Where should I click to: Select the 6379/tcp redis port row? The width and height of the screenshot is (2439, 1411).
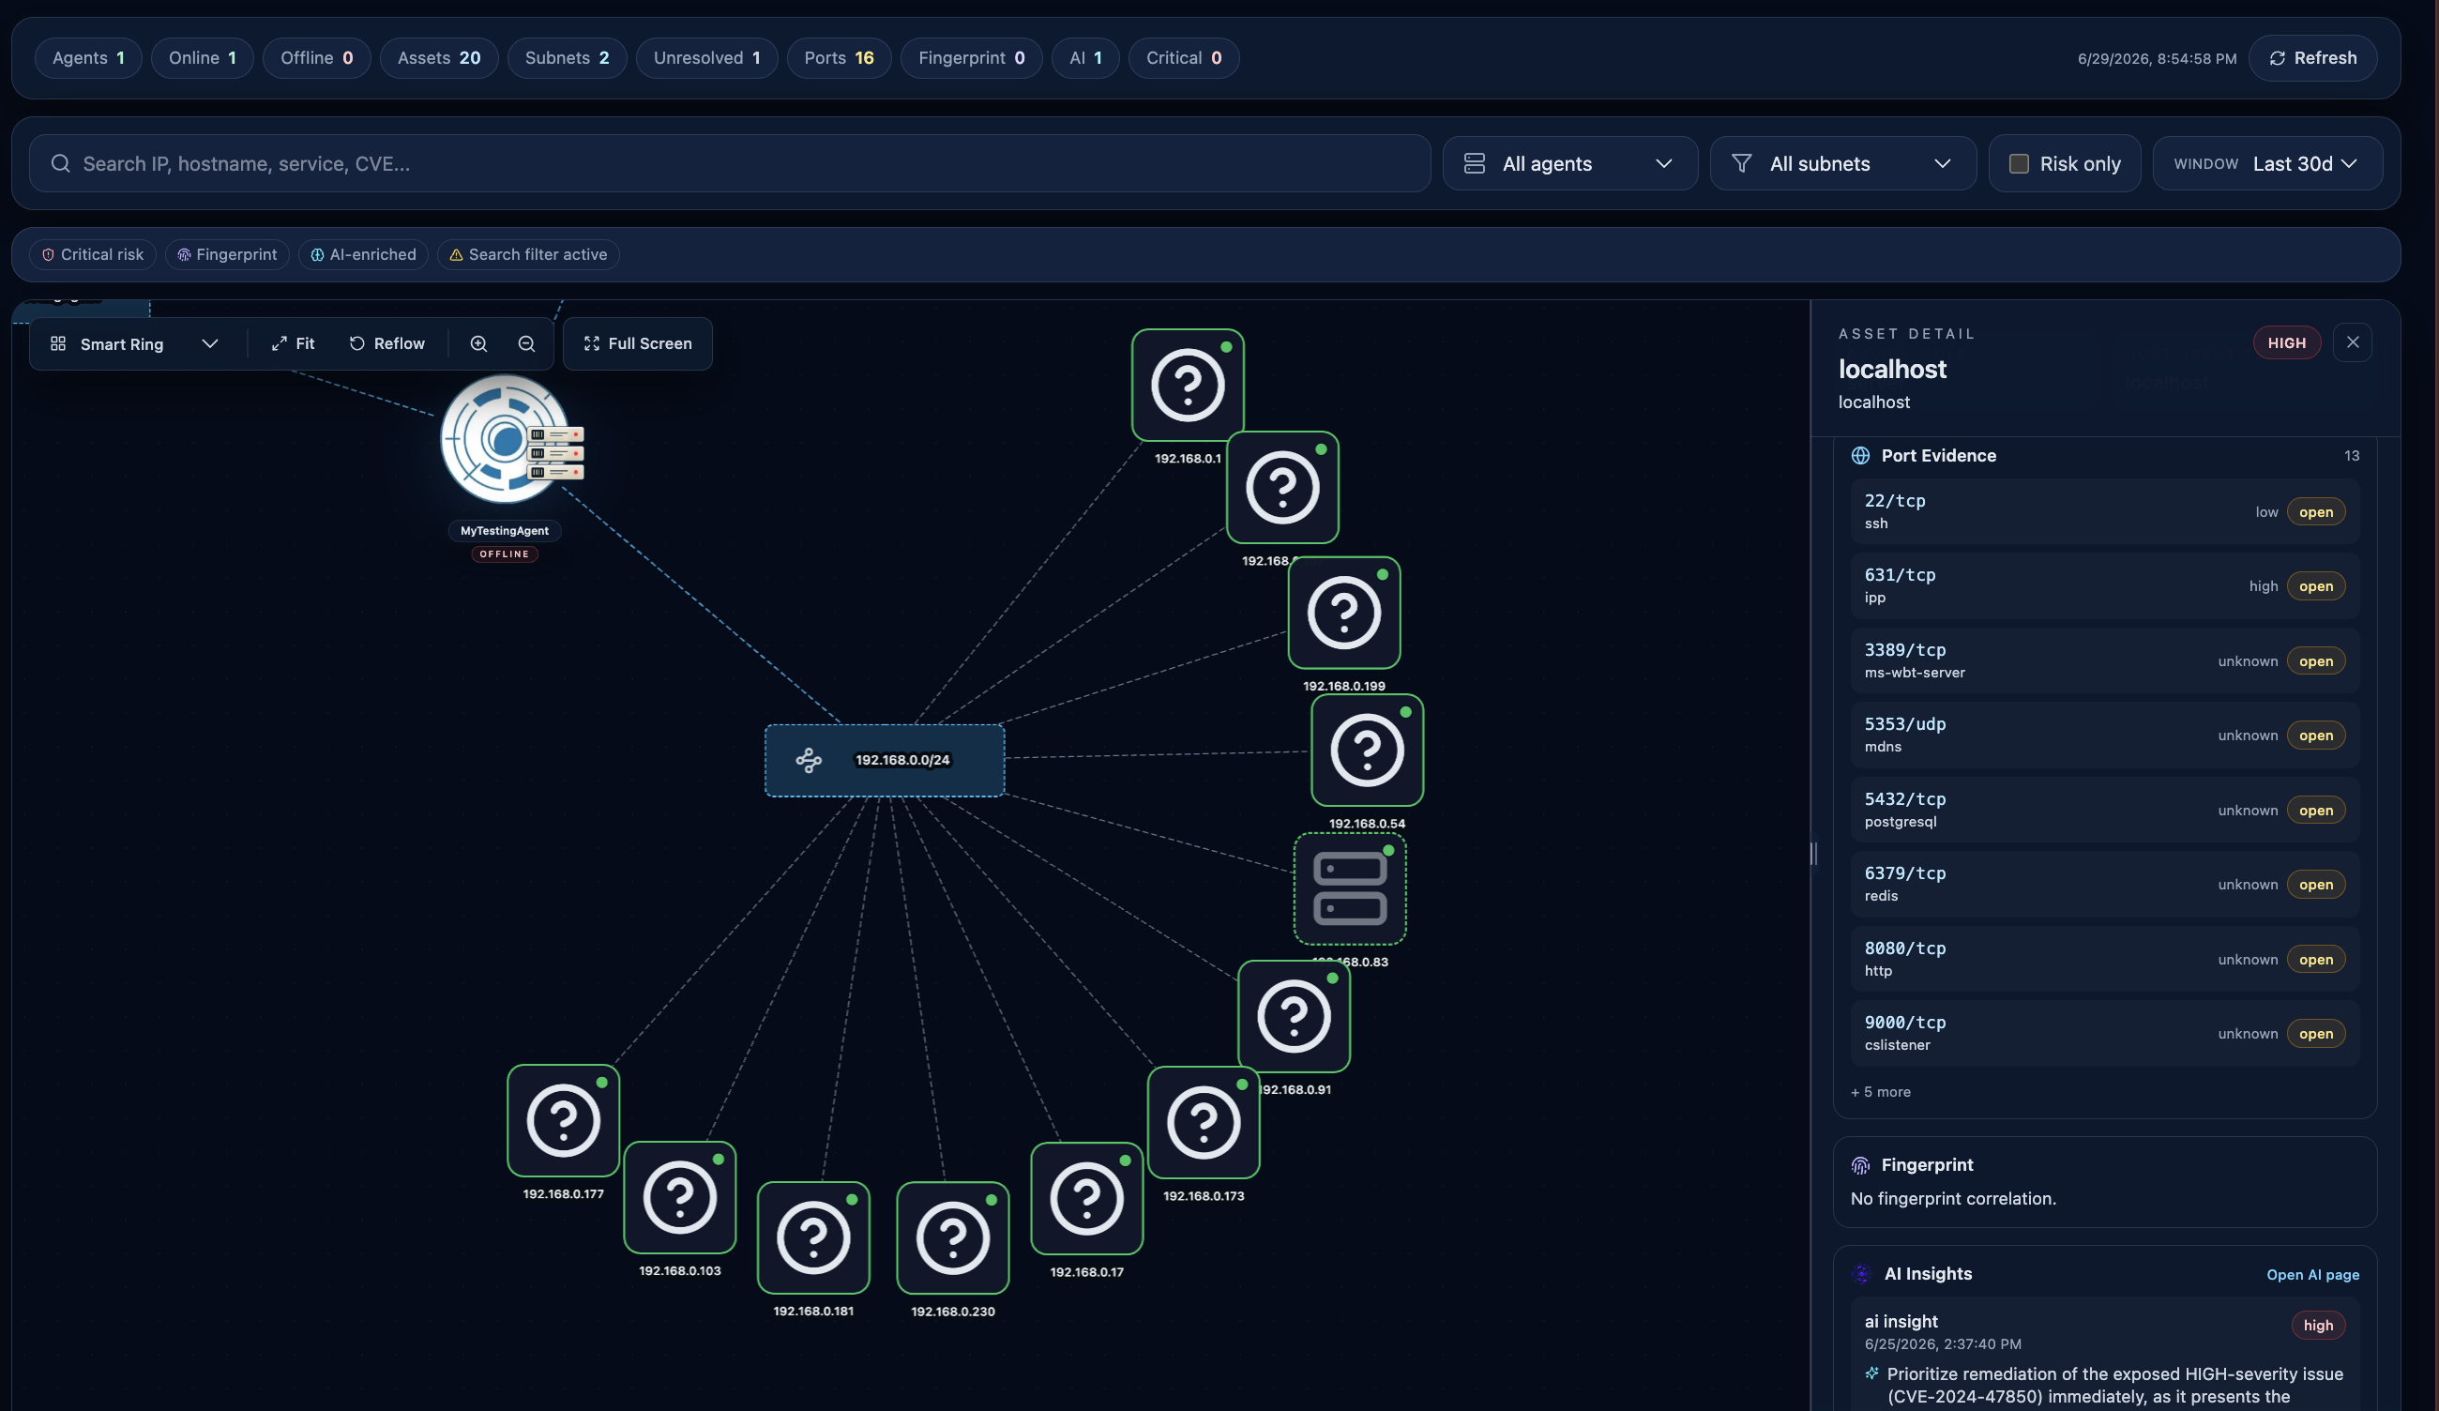click(x=2104, y=884)
